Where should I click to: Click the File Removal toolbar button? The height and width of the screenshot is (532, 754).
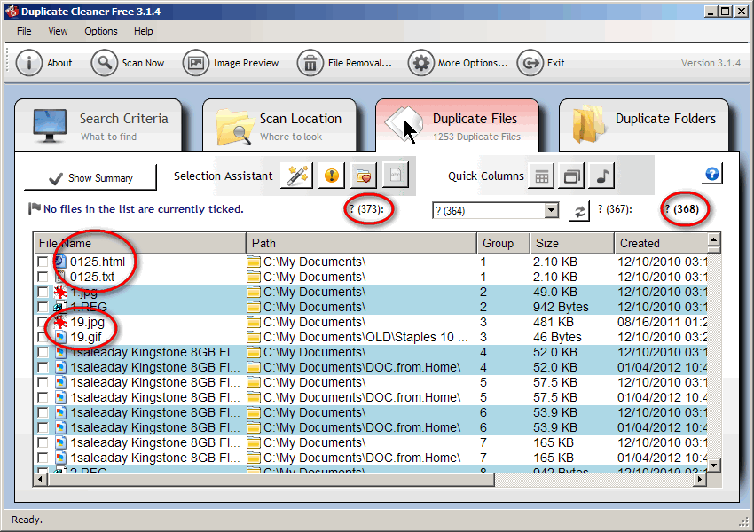pyautogui.click(x=346, y=63)
